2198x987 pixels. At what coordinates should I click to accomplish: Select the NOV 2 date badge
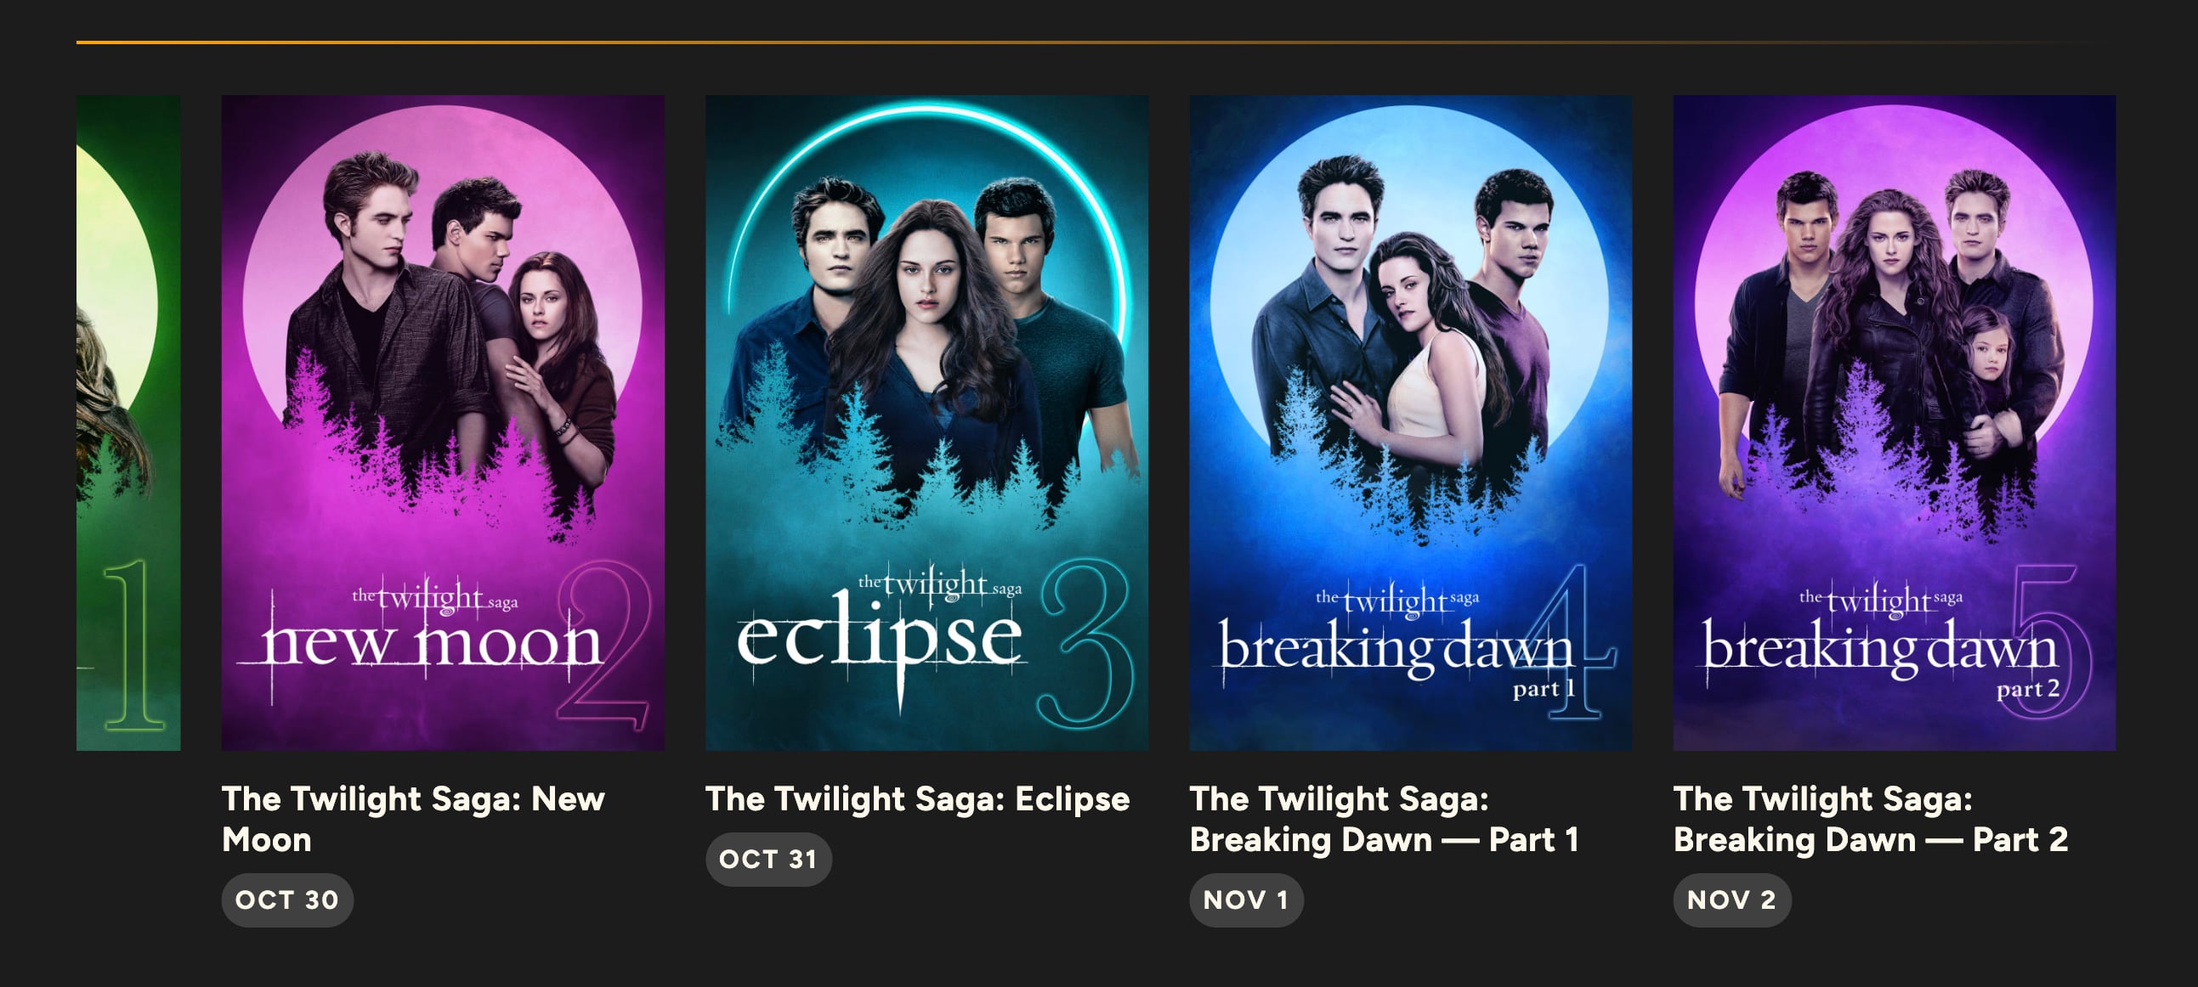(1731, 900)
